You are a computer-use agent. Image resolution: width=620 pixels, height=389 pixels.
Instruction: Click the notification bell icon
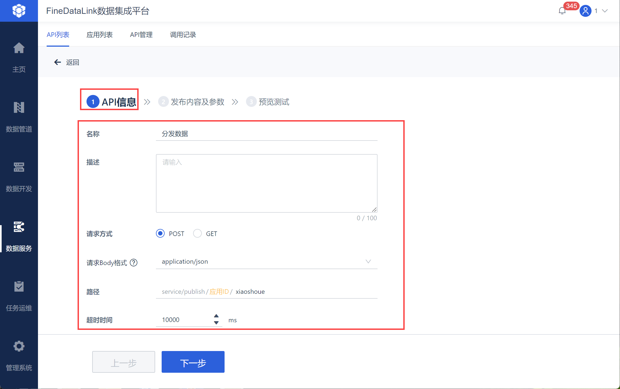click(x=562, y=11)
